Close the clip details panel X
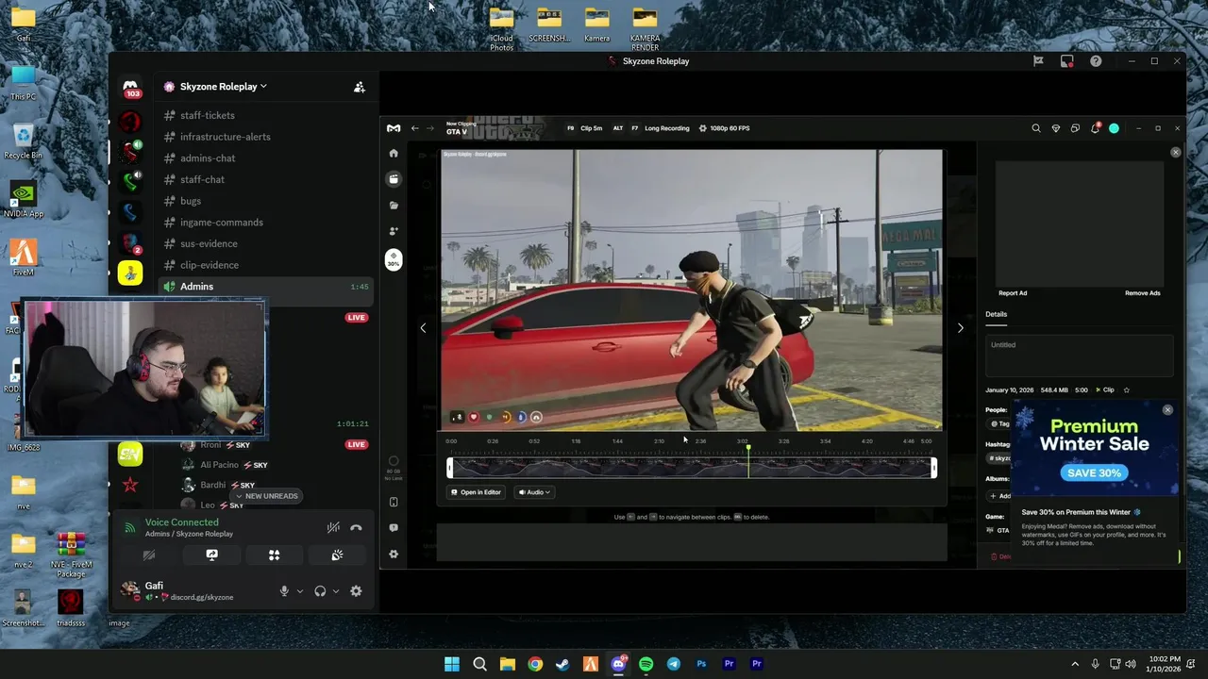Viewport: 1208px width, 679px height. pos(1176,152)
